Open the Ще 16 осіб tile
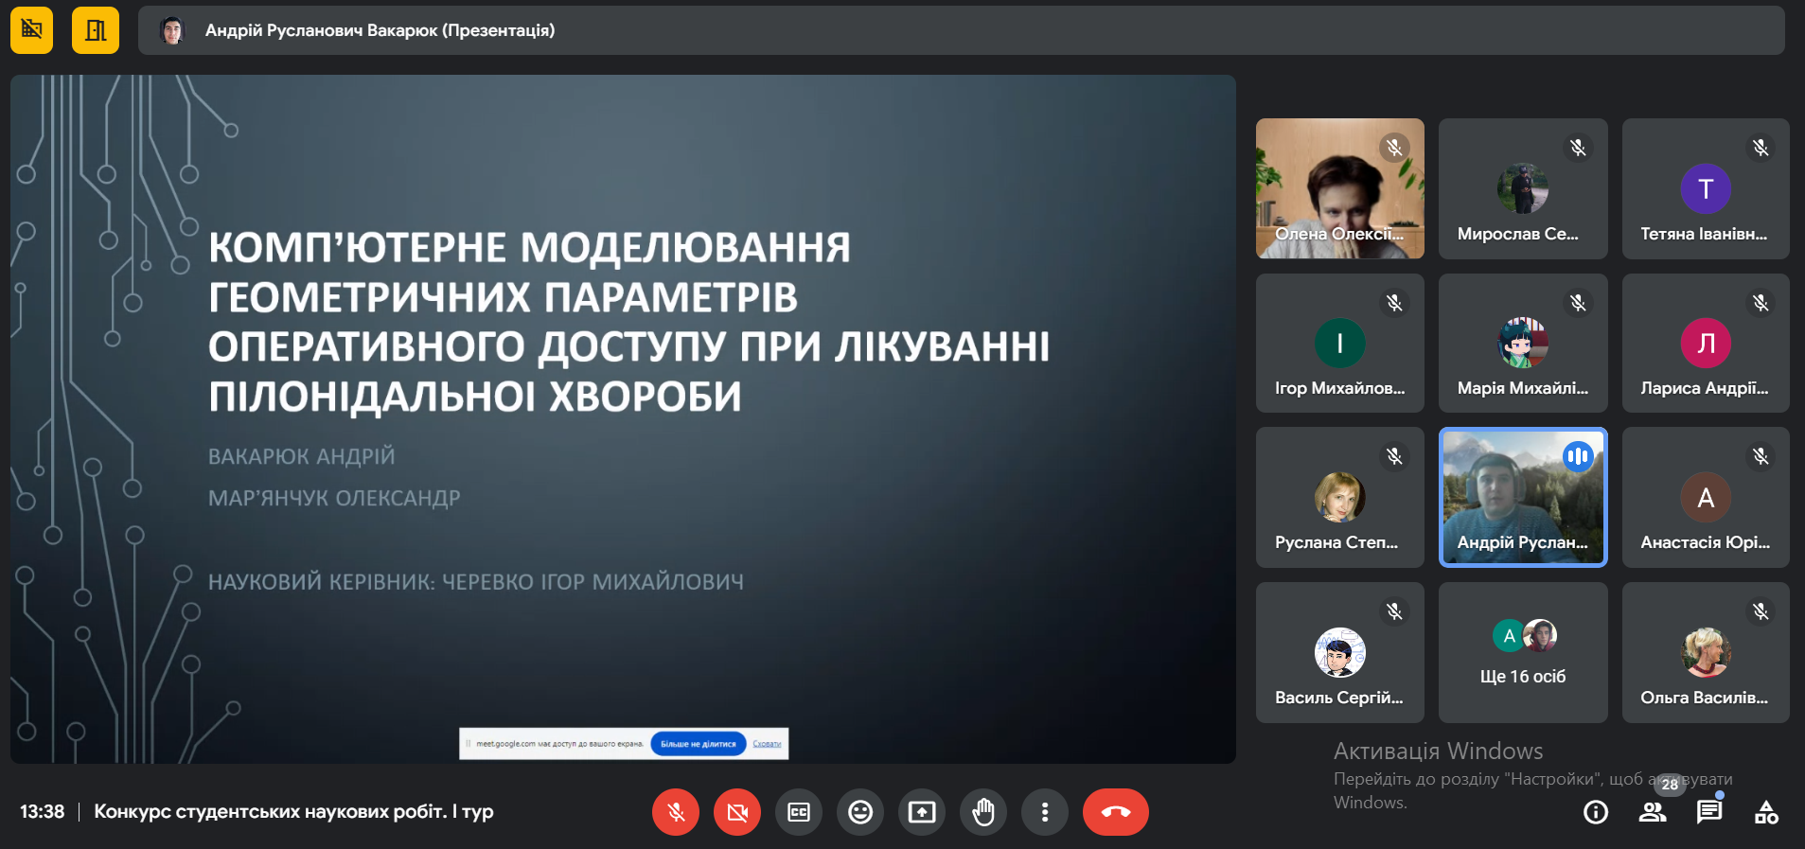The width and height of the screenshot is (1805, 849). click(1523, 652)
